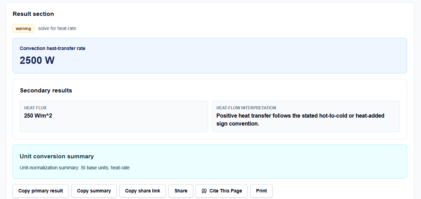Open the Share option
The width and height of the screenshot is (421, 199).
tap(181, 191)
